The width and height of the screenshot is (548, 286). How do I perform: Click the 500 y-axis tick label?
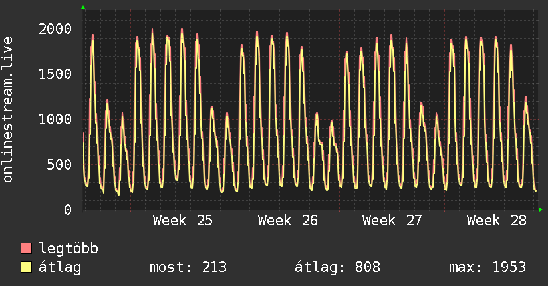click(x=59, y=165)
